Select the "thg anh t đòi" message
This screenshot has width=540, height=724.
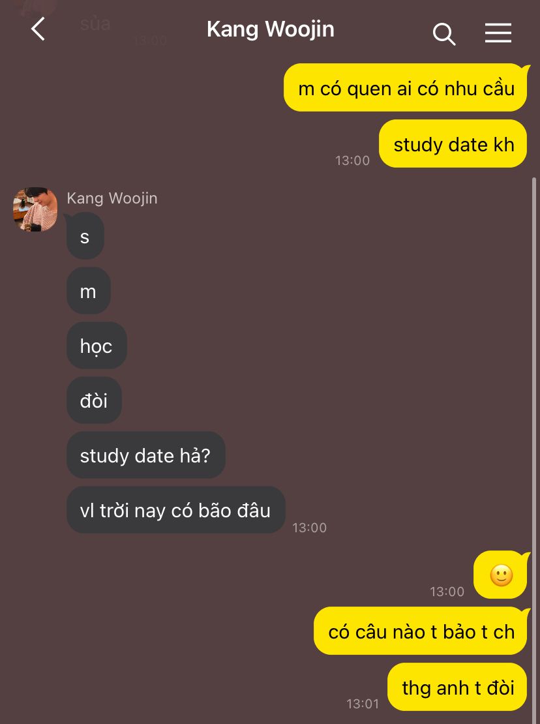[x=457, y=687]
